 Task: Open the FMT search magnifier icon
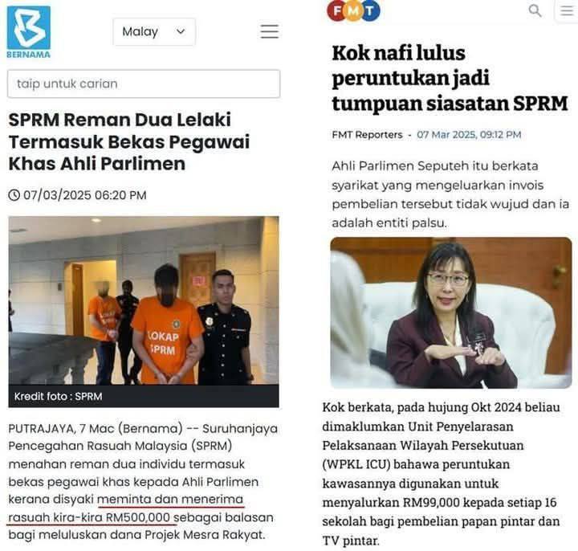tap(535, 10)
